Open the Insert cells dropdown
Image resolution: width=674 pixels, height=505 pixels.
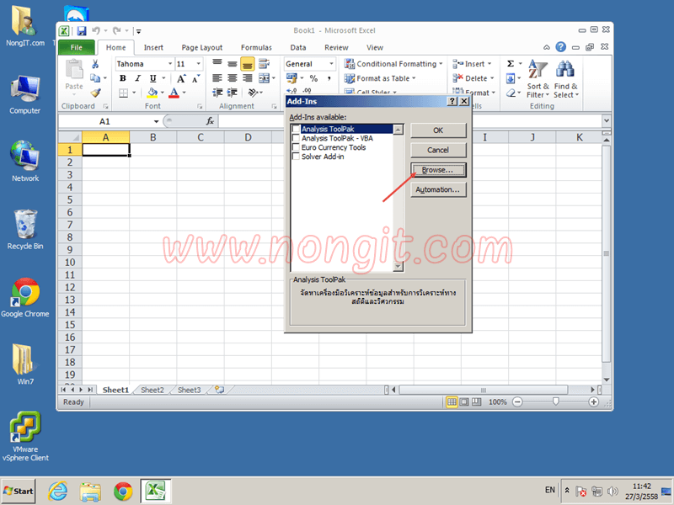(x=489, y=64)
